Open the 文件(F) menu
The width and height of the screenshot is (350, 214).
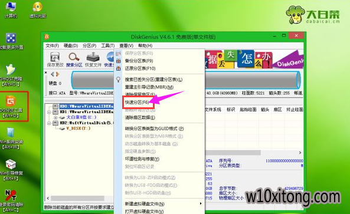(x=52, y=46)
